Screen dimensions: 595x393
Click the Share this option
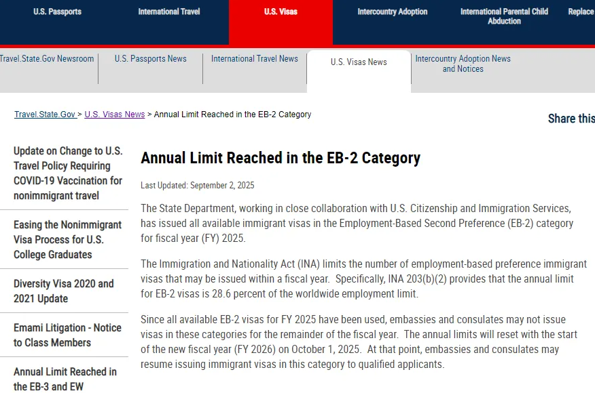[x=571, y=119]
